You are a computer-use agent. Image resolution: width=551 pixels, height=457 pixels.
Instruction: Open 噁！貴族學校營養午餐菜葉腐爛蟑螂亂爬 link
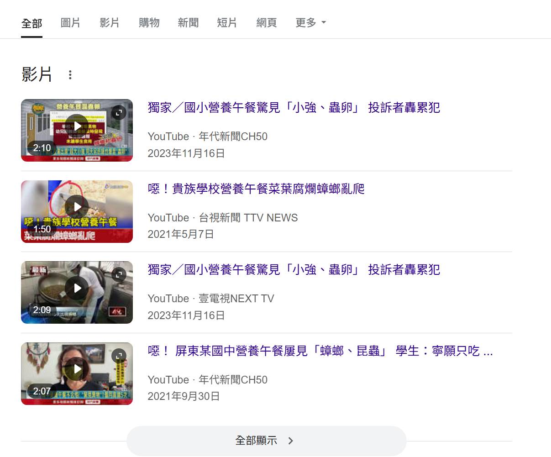coord(256,189)
